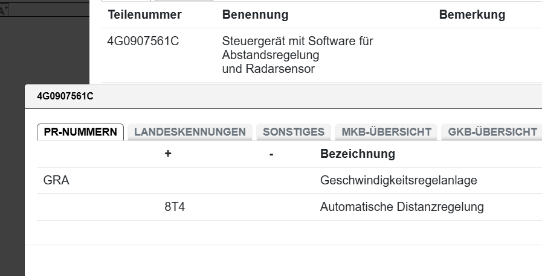Click the Teilenummer column header
This screenshot has height=276, width=542.
pyautogui.click(x=144, y=14)
